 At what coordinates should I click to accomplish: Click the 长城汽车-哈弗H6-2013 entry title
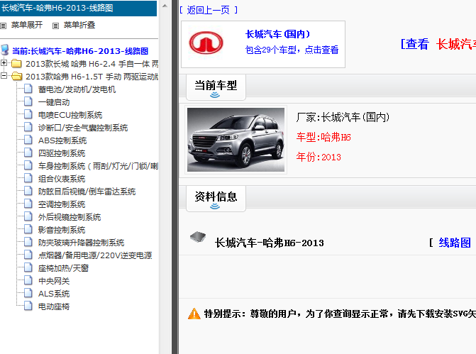(x=270, y=243)
